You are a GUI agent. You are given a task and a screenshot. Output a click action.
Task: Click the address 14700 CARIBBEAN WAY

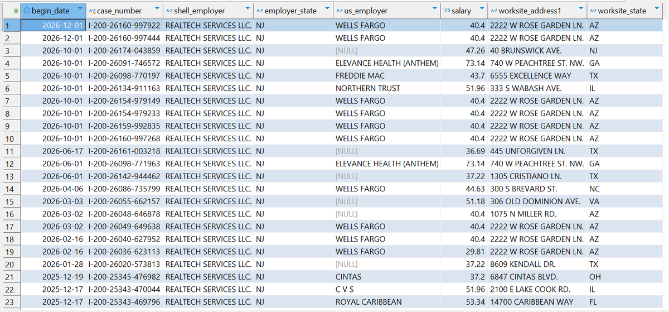point(532,302)
